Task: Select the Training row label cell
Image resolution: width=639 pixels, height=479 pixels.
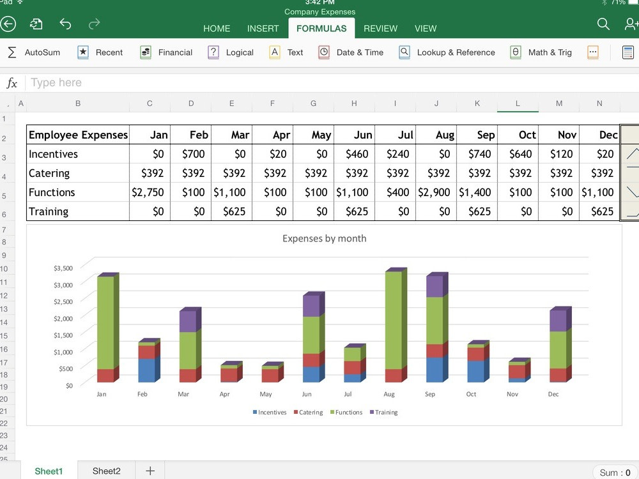Action: click(78, 211)
